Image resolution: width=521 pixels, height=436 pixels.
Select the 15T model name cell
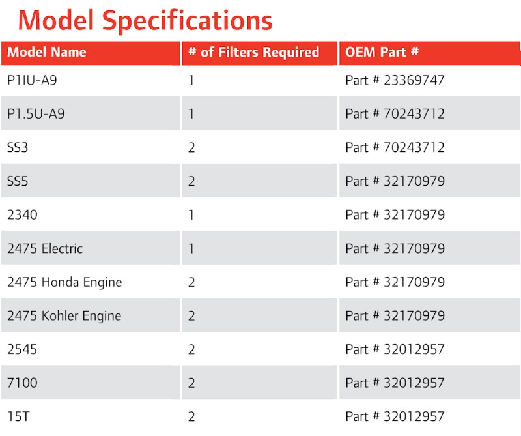pyautogui.click(x=18, y=416)
